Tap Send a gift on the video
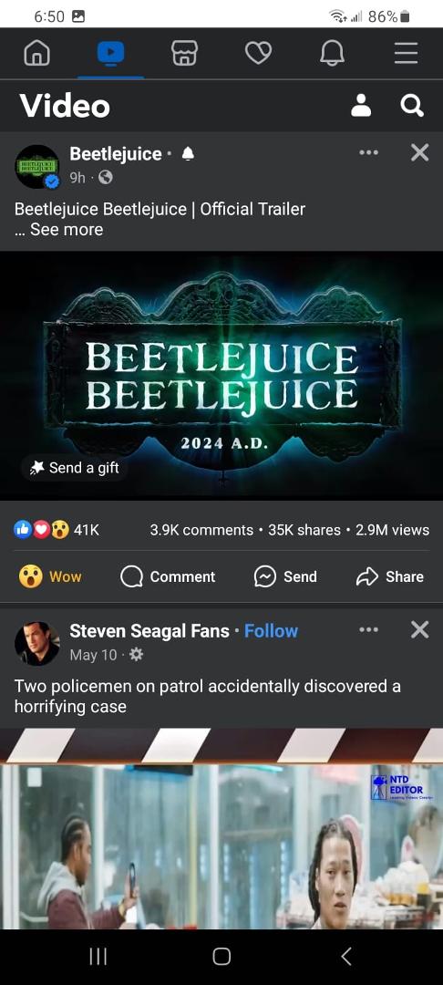Screen dimensions: 443x985 click(75, 467)
